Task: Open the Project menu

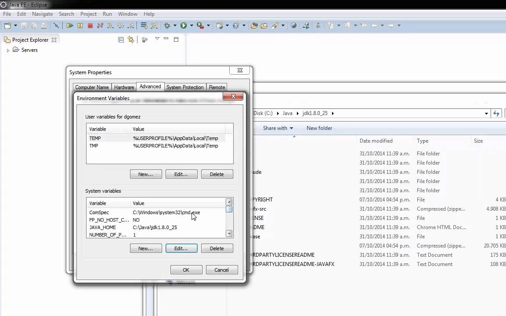Action: (88, 14)
